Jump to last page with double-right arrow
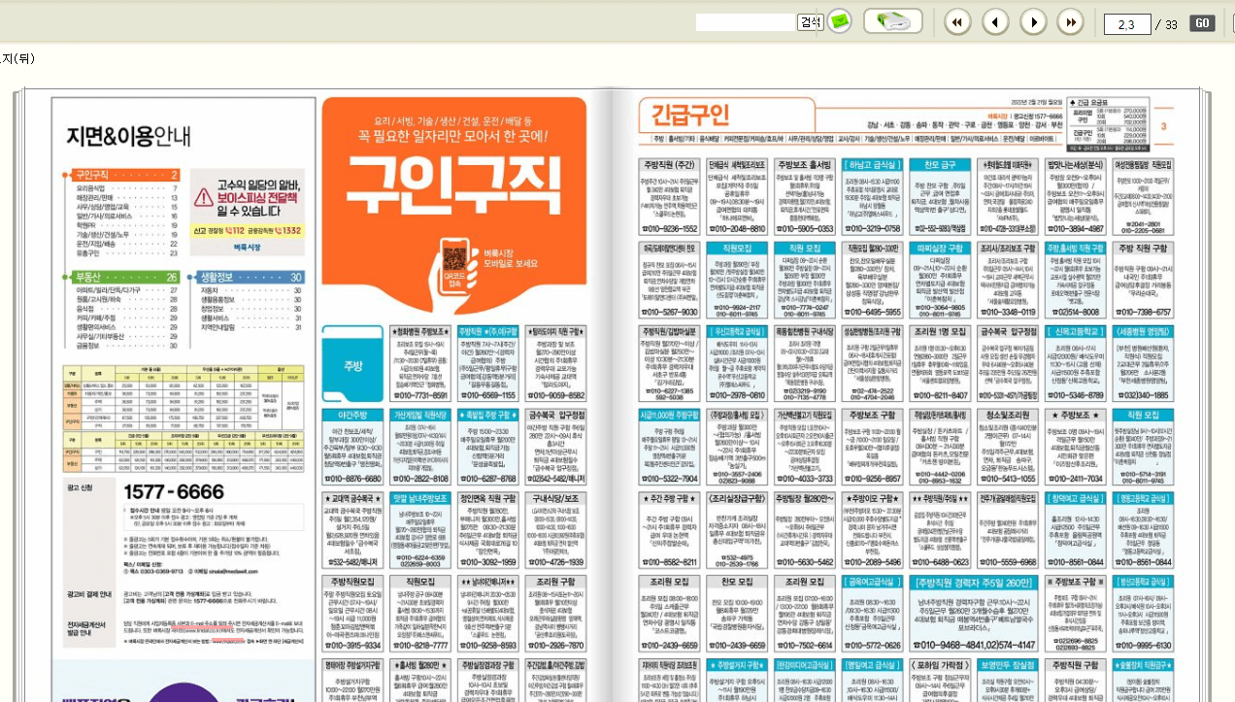This screenshot has height=702, width=1235. [x=1071, y=22]
